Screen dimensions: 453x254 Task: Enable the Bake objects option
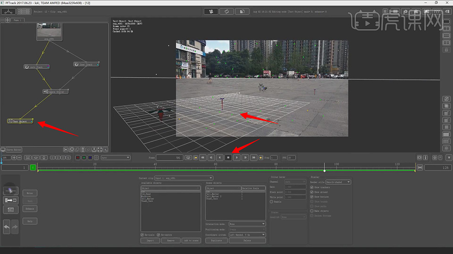(312, 211)
